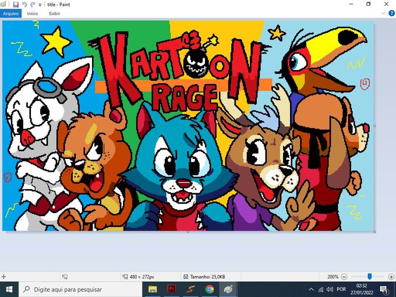Open the notification center icon
This screenshot has height=297, width=396.
point(384,289)
